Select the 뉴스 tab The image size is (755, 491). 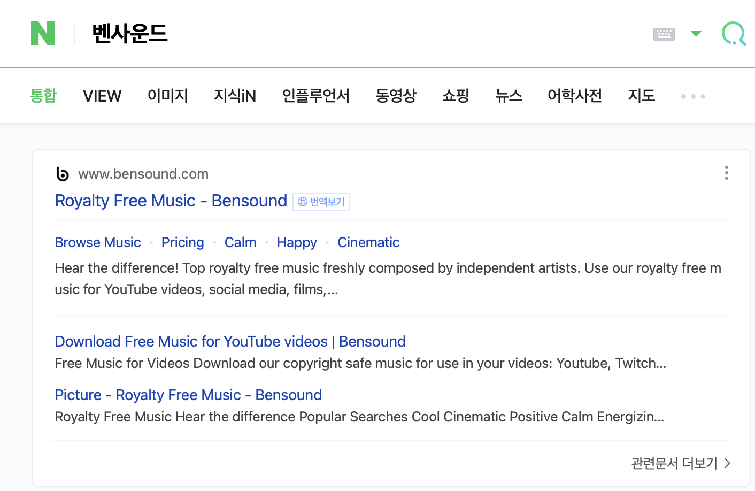point(509,96)
